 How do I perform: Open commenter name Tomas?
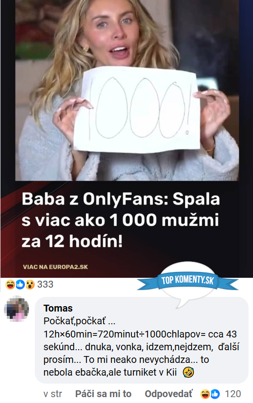click(x=58, y=308)
